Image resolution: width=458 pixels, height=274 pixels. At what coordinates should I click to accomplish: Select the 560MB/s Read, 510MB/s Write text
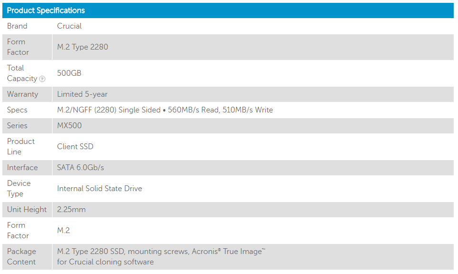[220, 110]
